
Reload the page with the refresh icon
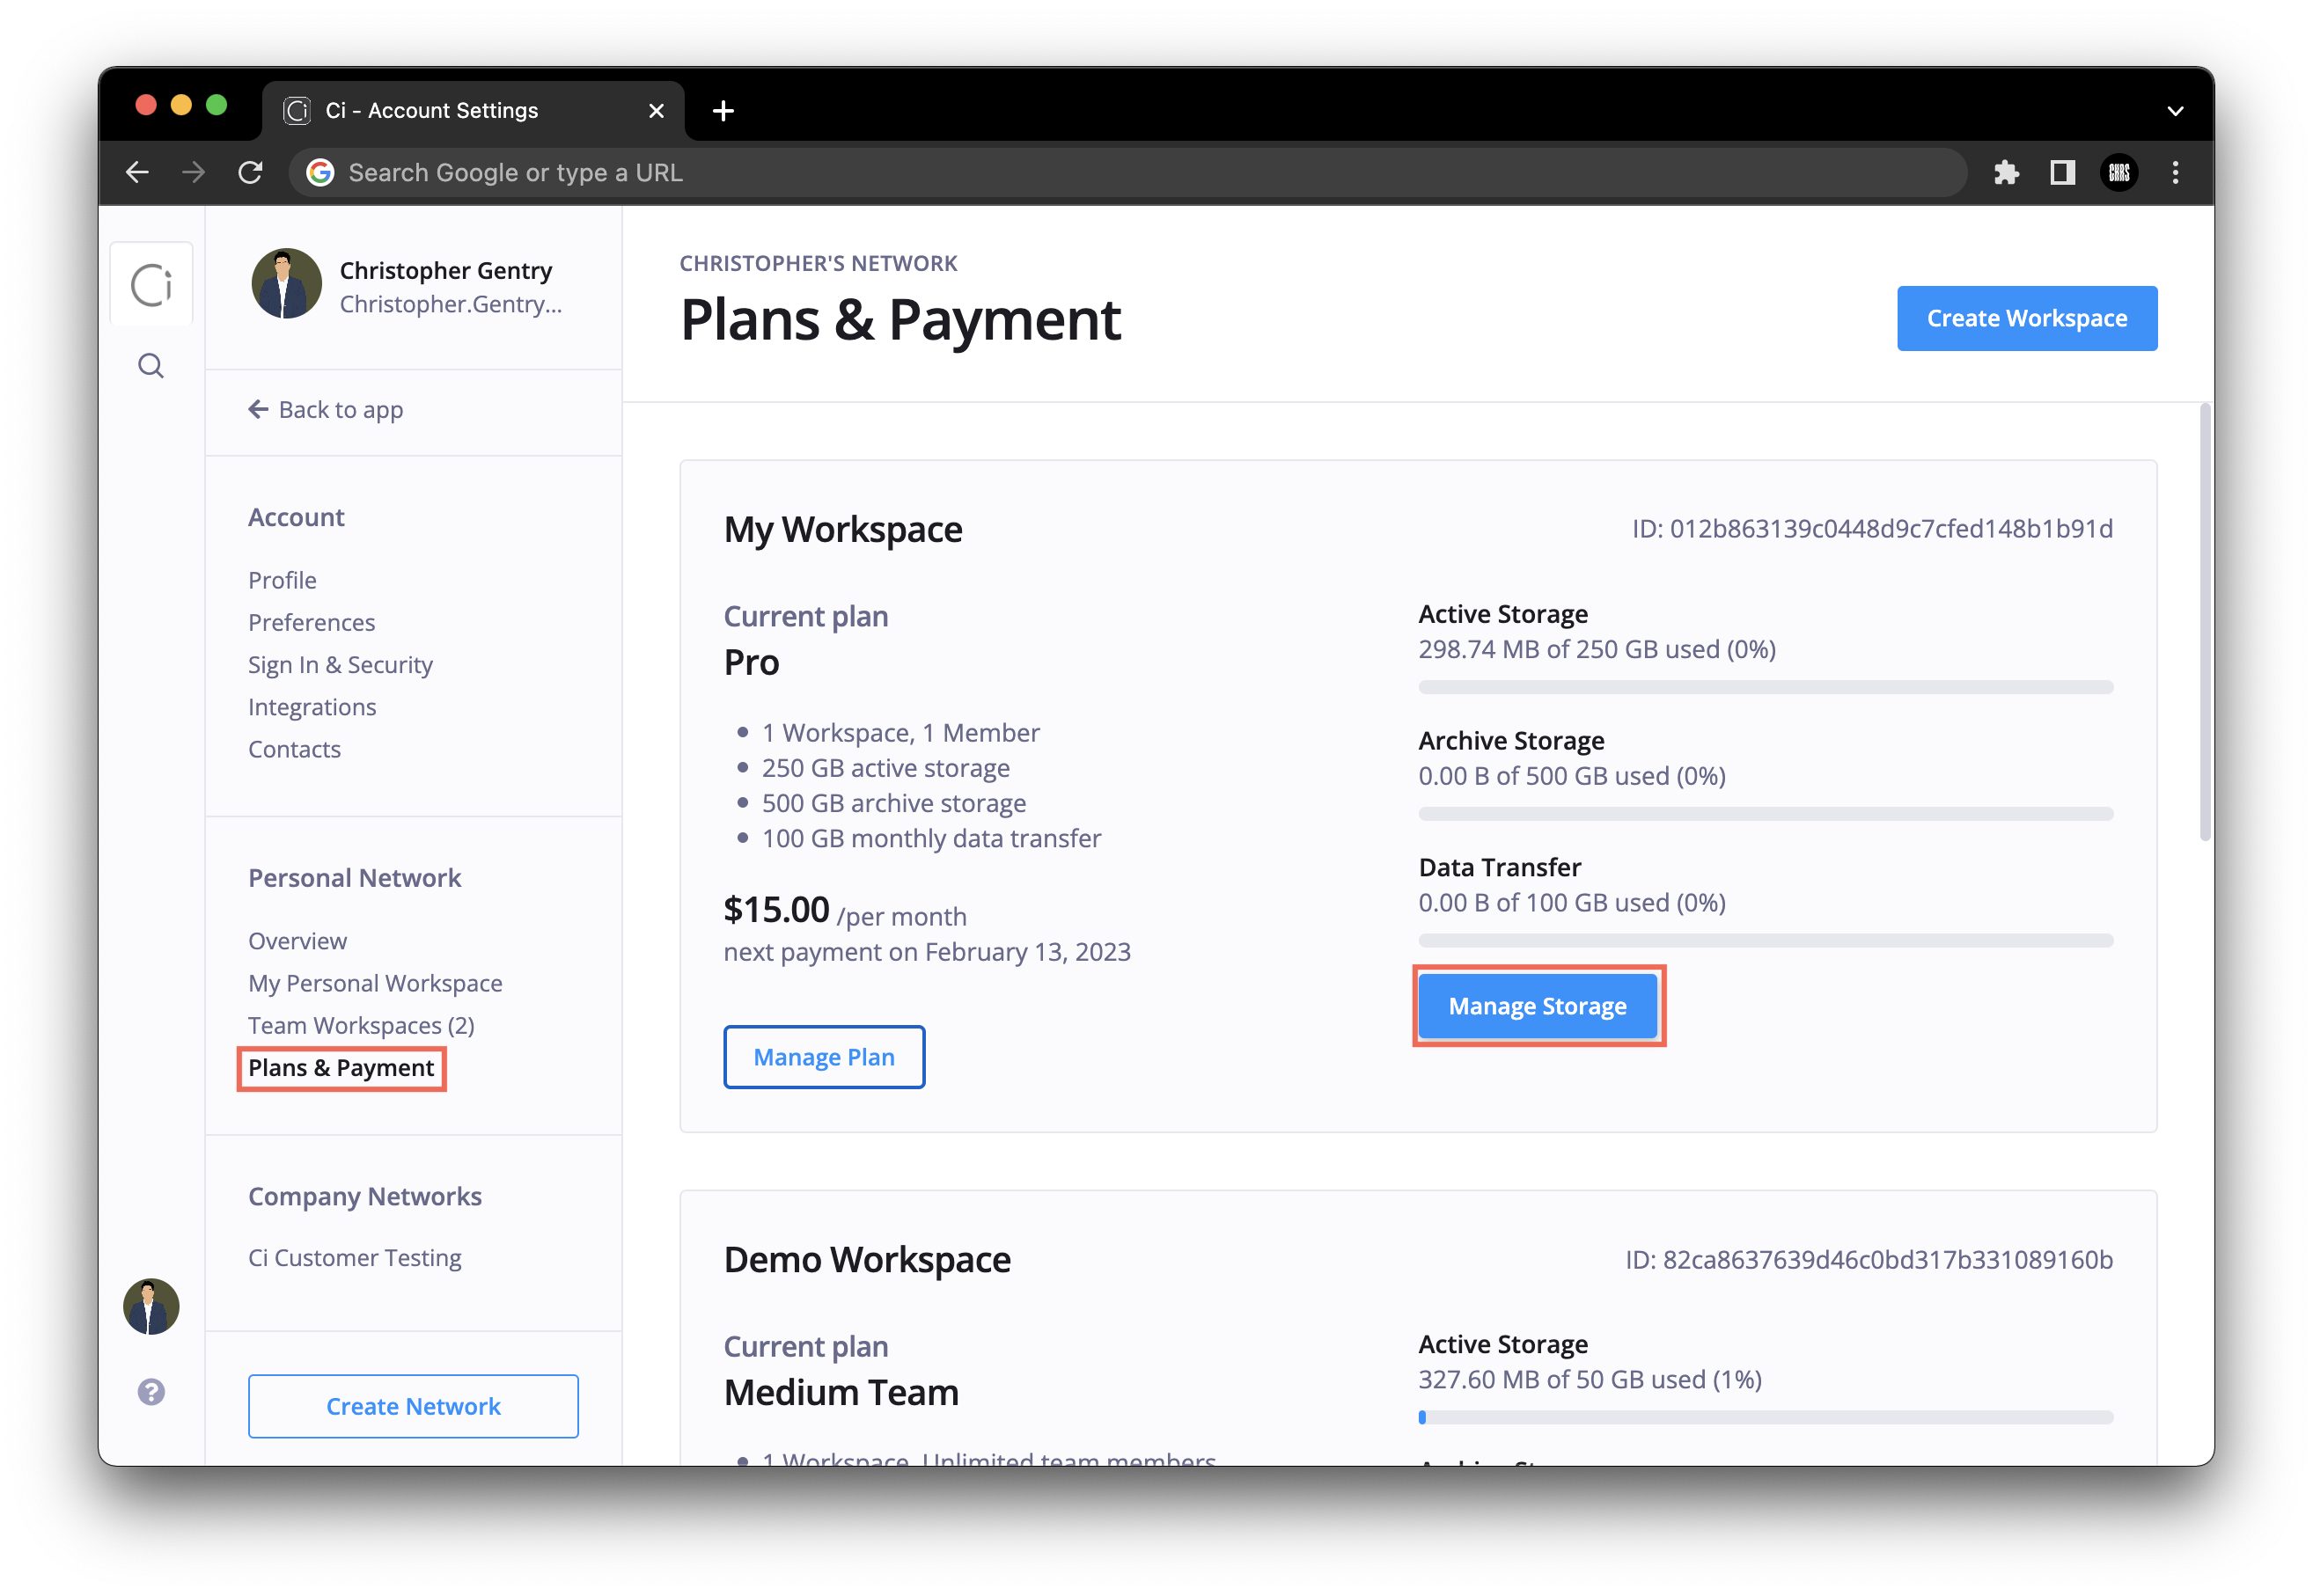(x=250, y=172)
